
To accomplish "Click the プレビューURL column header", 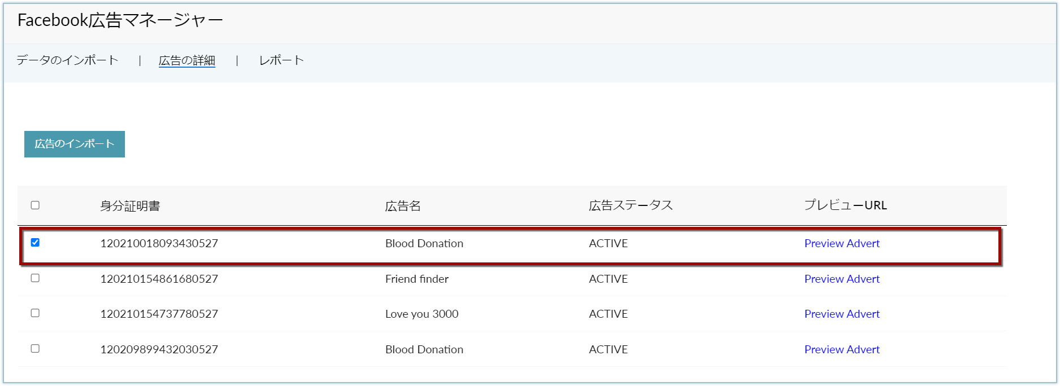I will [x=846, y=205].
